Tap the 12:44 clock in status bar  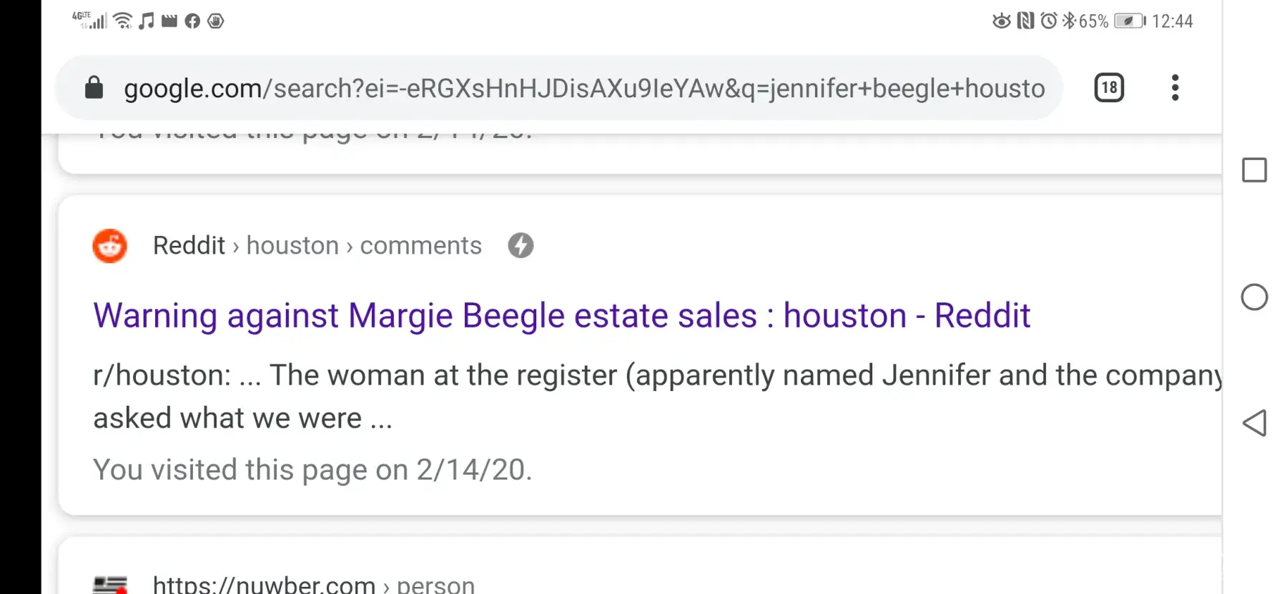tap(1172, 21)
